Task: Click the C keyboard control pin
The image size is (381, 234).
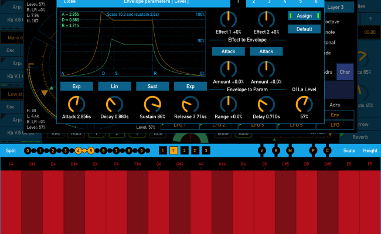Action: coord(327,150)
